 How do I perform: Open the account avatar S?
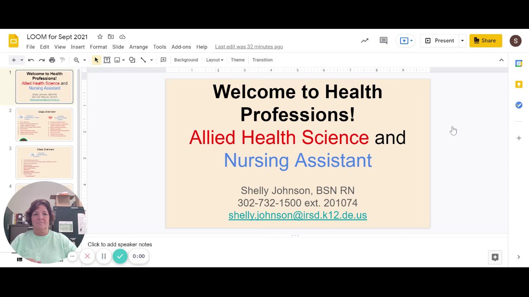click(515, 40)
